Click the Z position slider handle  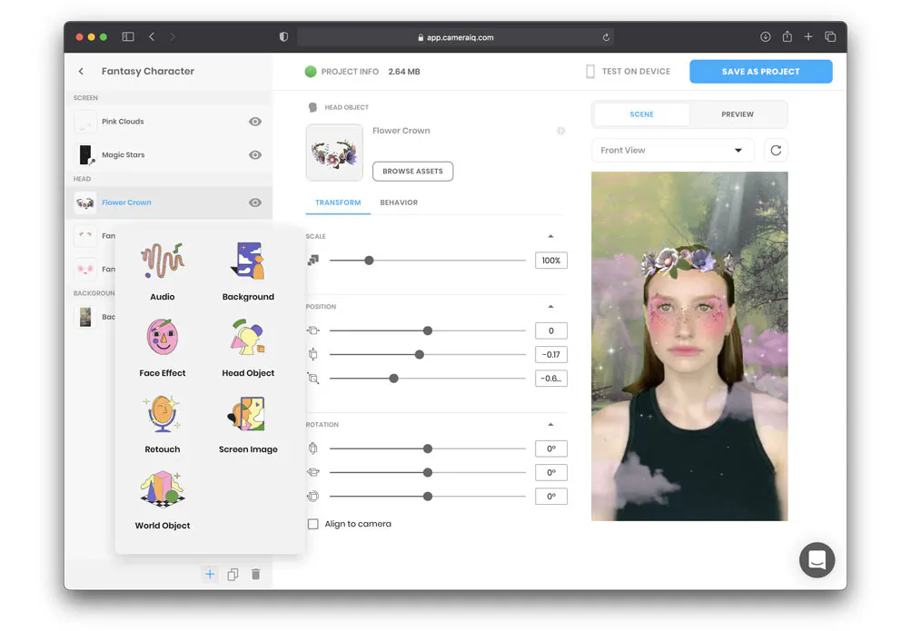[x=394, y=379]
